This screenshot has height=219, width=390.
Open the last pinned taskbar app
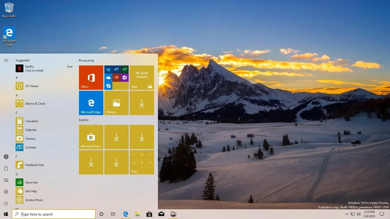pyautogui.click(x=173, y=214)
